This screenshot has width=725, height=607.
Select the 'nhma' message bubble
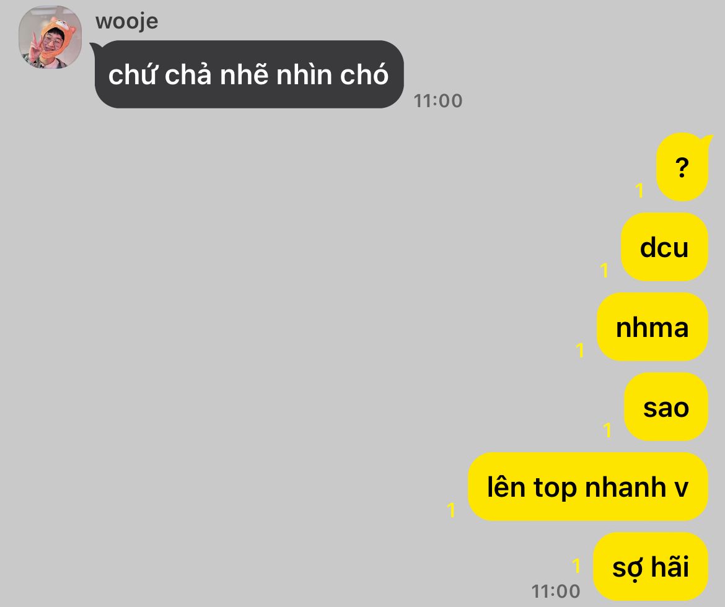[652, 327]
